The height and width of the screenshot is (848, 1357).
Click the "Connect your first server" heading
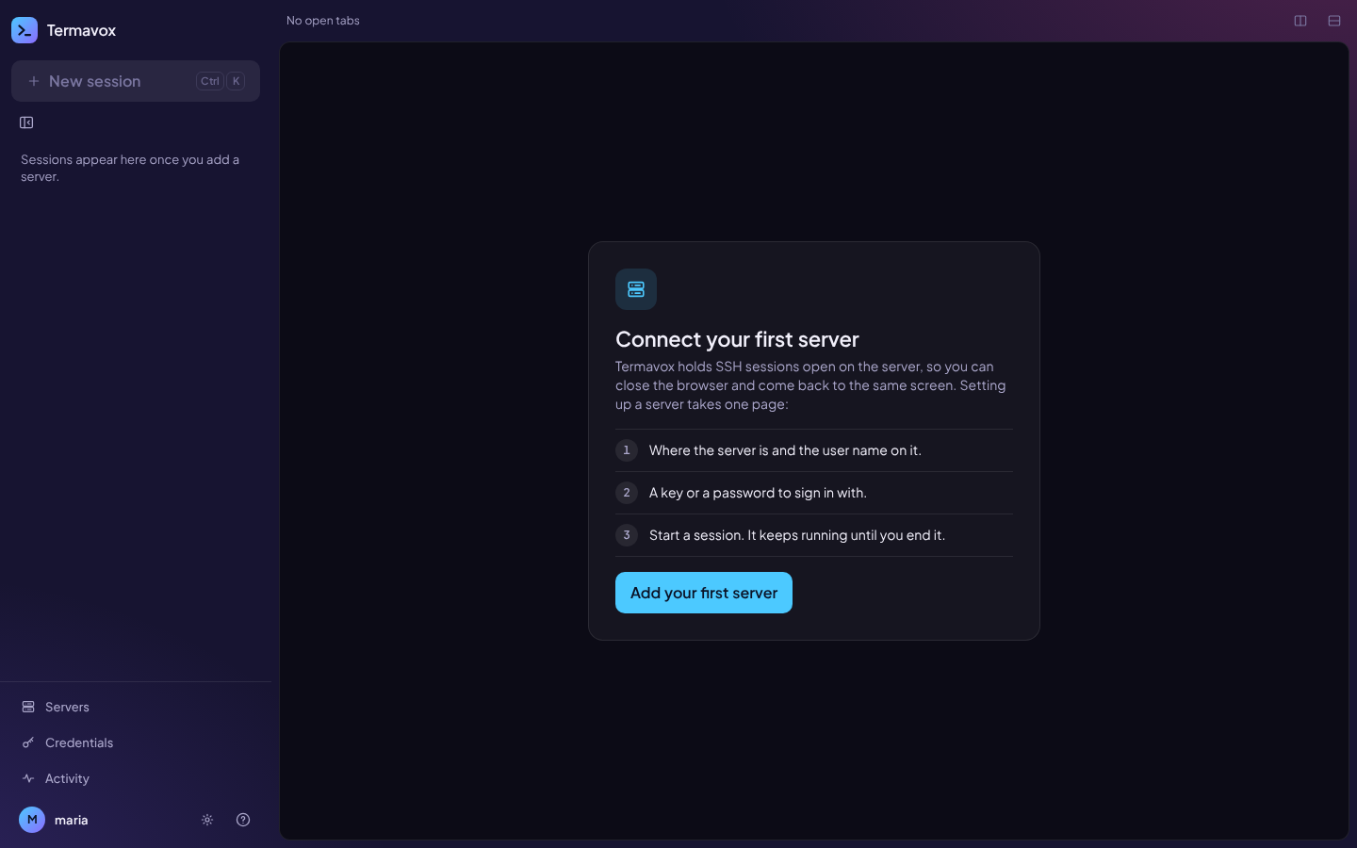[737, 339]
